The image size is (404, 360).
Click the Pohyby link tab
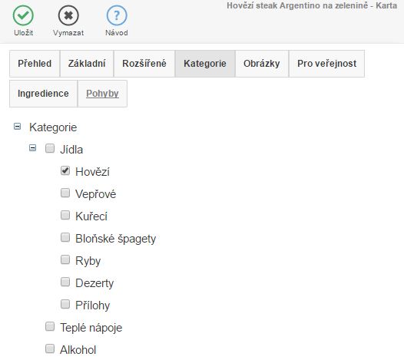coord(102,94)
